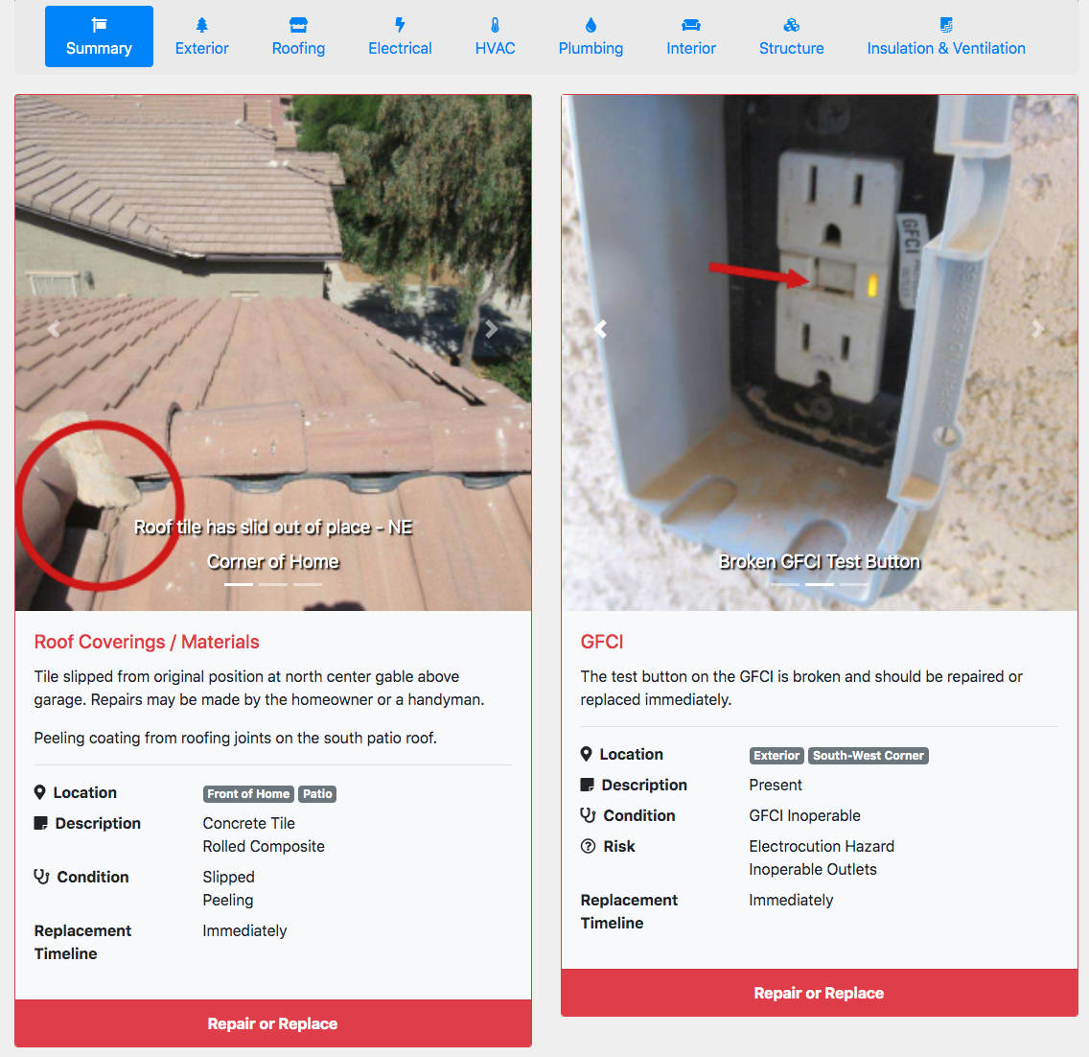
Task: Click the South-West Corner location tag
Action: (x=869, y=756)
